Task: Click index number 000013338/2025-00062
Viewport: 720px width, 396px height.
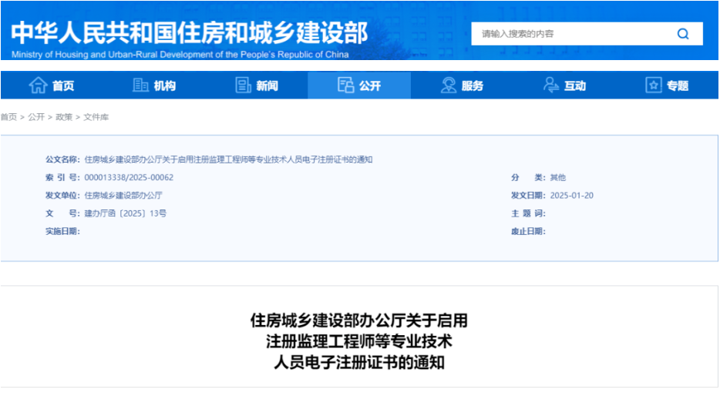Action: click(129, 177)
